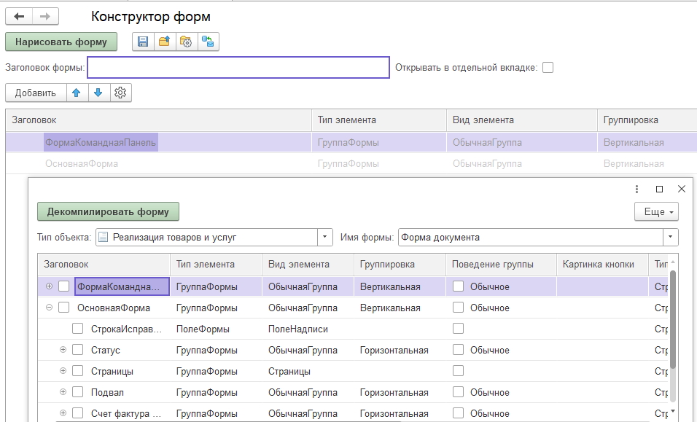Tick the checkbox beside Страницы row
The height and width of the screenshot is (422, 697).
pyautogui.click(x=78, y=371)
